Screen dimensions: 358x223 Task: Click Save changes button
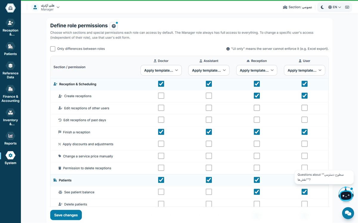click(66, 215)
